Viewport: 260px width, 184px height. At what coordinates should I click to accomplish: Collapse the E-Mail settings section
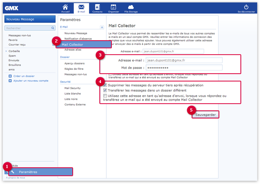click(x=102, y=27)
